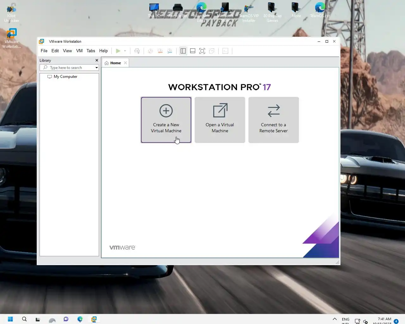Click the ENG language indicator in tray
The width and height of the screenshot is (405, 324).
pos(346,320)
